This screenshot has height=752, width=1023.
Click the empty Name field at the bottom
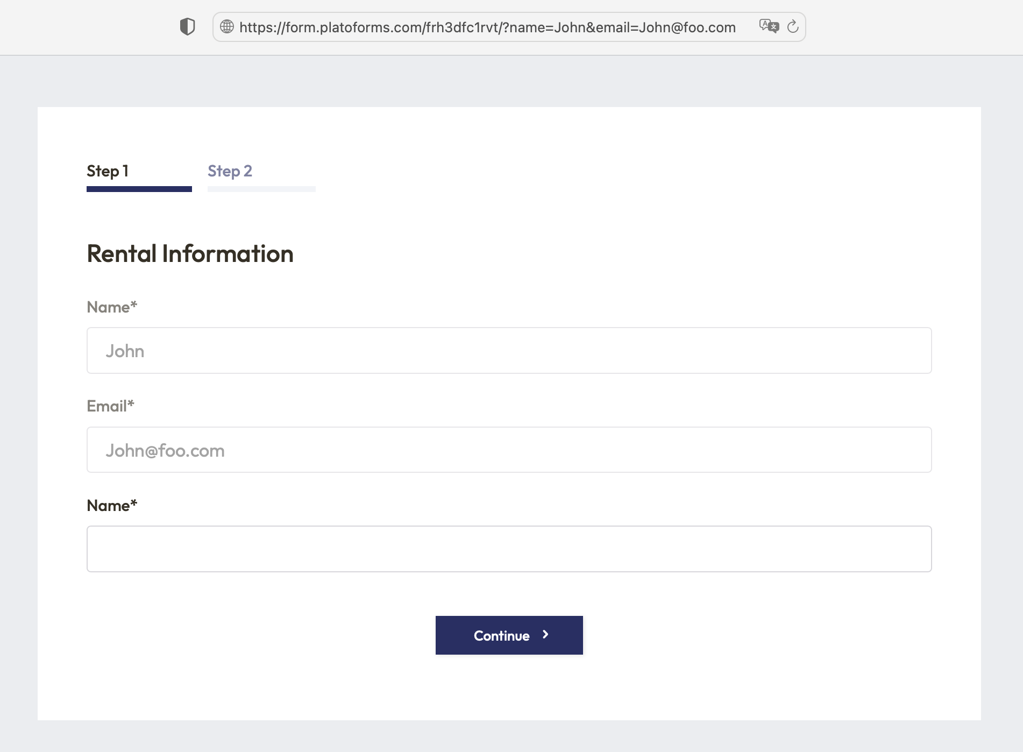click(x=509, y=549)
